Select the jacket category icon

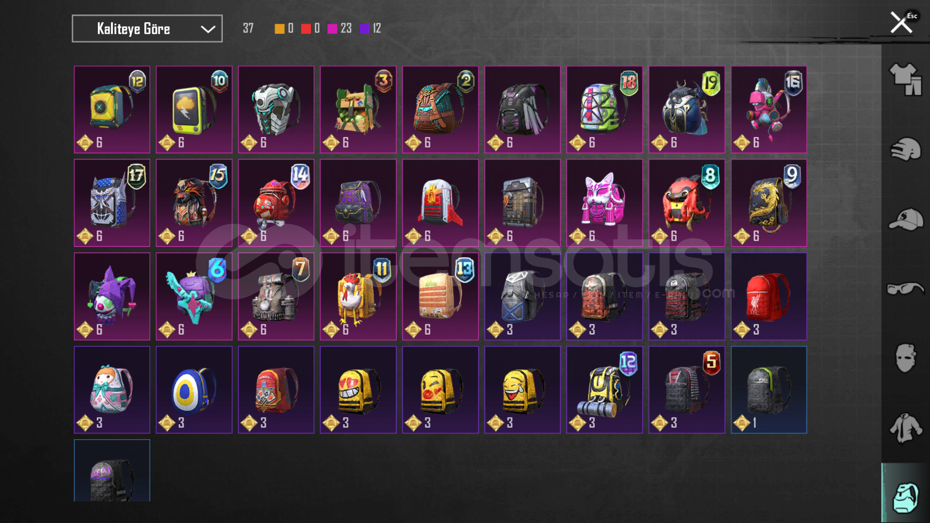pos(905,428)
